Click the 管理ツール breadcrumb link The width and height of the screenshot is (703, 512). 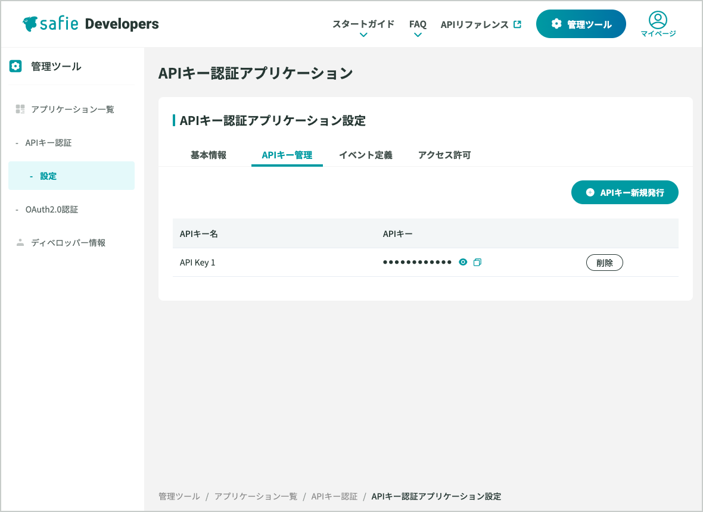tap(179, 497)
